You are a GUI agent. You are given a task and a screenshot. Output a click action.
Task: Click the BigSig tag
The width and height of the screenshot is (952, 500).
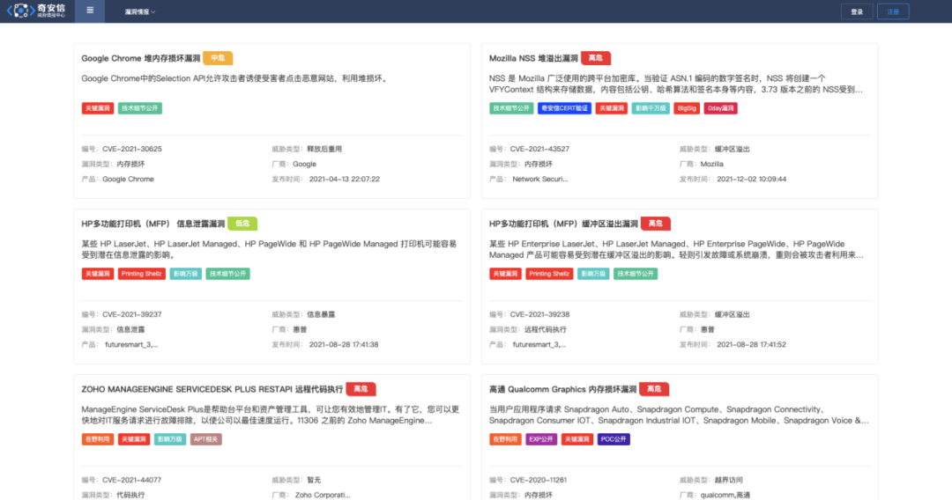(x=687, y=108)
